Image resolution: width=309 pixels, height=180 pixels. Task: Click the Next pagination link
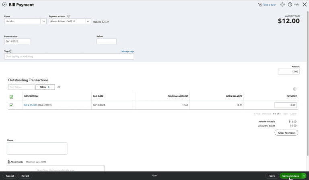[x=286, y=114]
